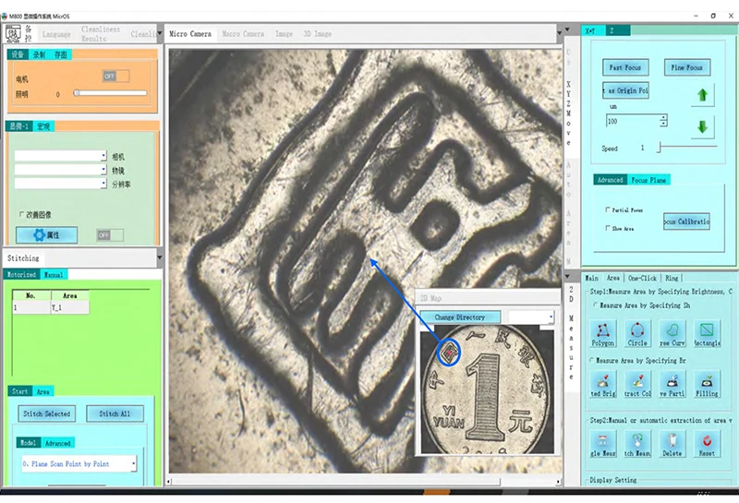739x503 pixels.
Task: Expand the 分辨率 resolution dropdown
Action: (103, 185)
